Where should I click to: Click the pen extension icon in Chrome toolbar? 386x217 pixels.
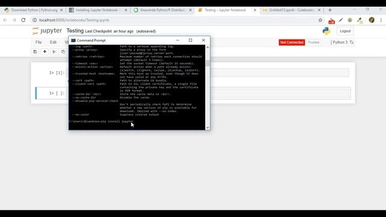[x=341, y=20]
